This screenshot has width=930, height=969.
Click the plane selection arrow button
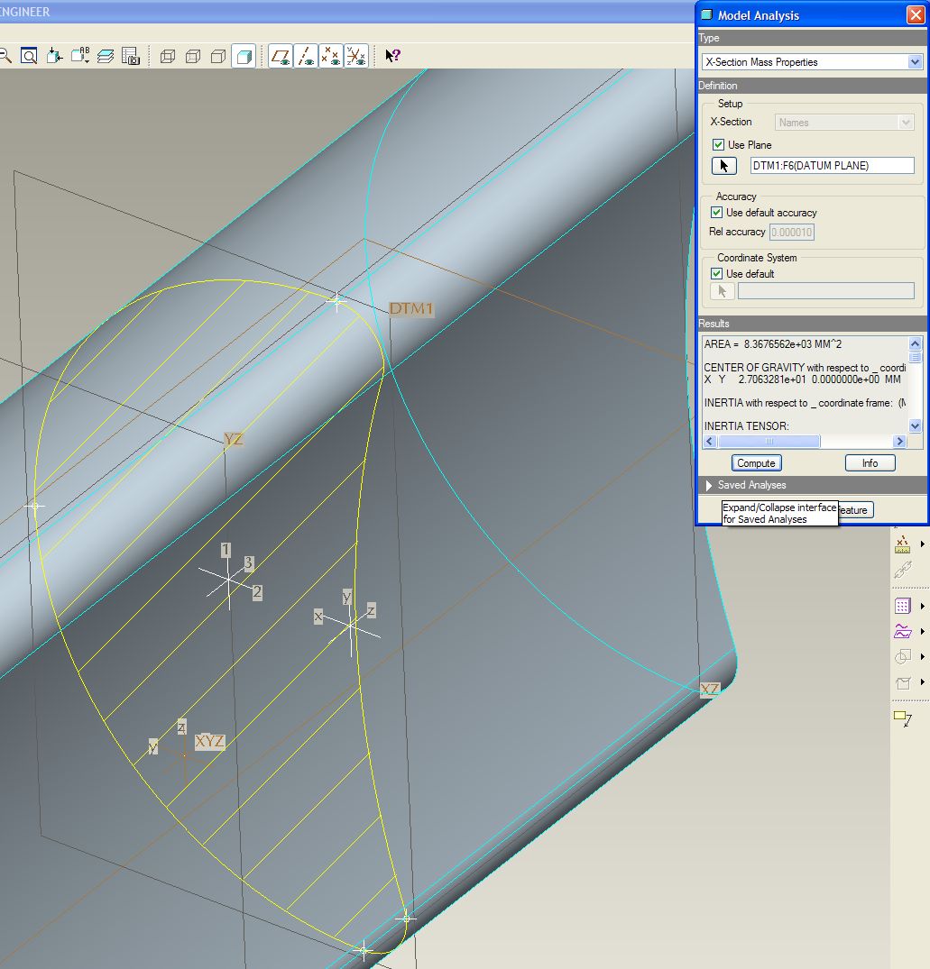click(x=723, y=166)
